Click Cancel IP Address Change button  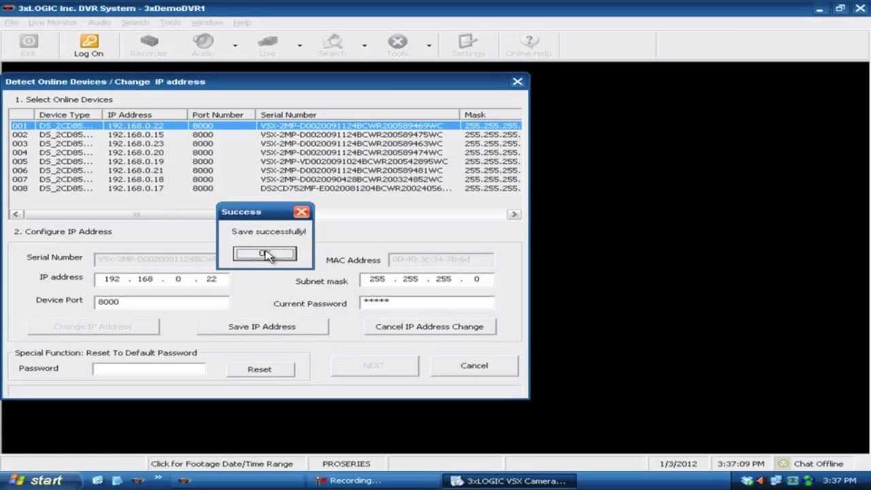[429, 327]
